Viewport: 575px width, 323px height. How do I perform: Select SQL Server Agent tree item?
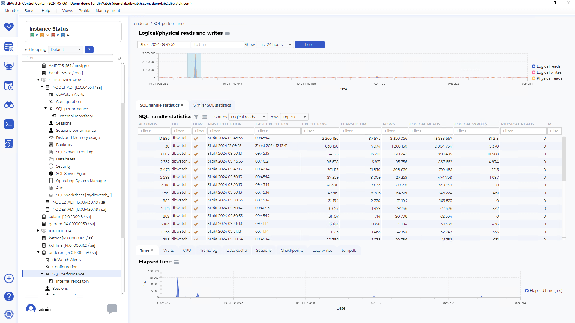coord(72,173)
